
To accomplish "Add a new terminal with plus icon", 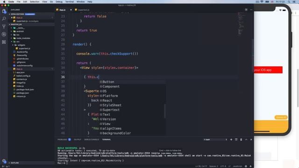I will pos(231,140).
